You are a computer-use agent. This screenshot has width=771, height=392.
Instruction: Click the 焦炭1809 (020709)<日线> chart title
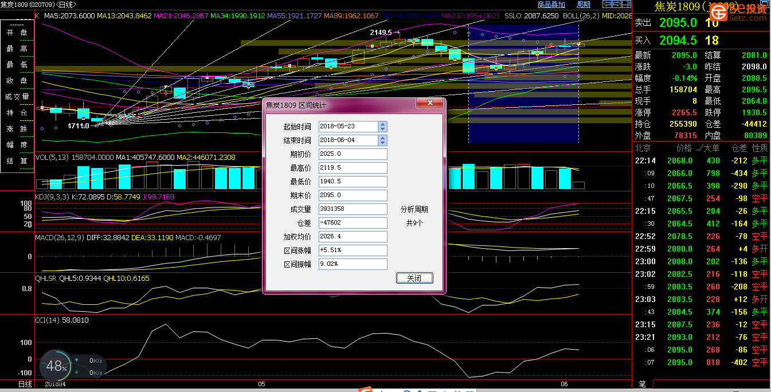(39, 5)
